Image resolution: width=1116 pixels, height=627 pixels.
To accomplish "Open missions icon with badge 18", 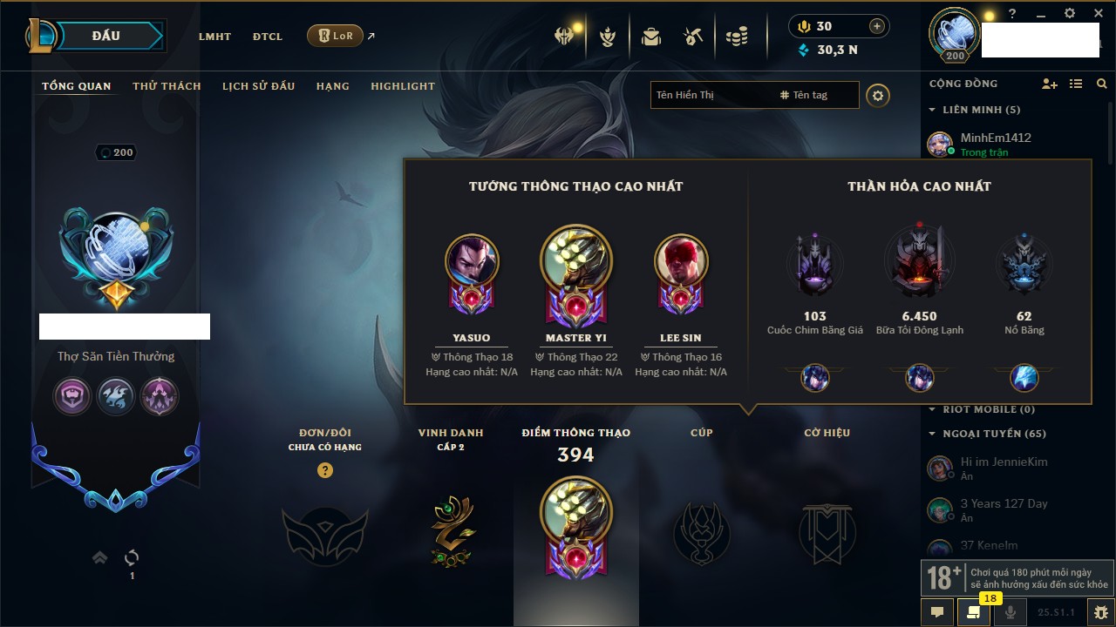I will [x=974, y=612].
